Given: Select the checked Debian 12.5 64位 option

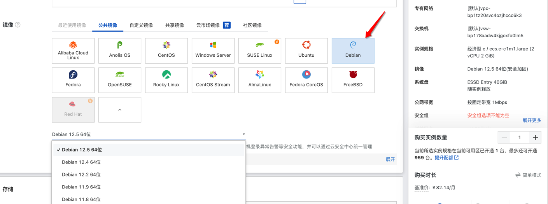Looking at the screenshot, I should click(149, 150).
